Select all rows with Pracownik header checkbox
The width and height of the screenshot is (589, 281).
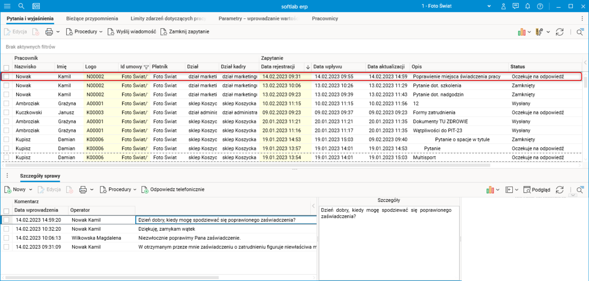(x=6, y=67)
